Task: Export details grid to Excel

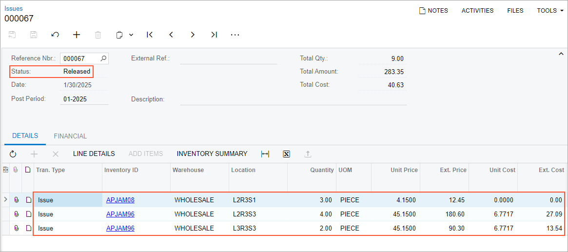Action: coord(287,154)
